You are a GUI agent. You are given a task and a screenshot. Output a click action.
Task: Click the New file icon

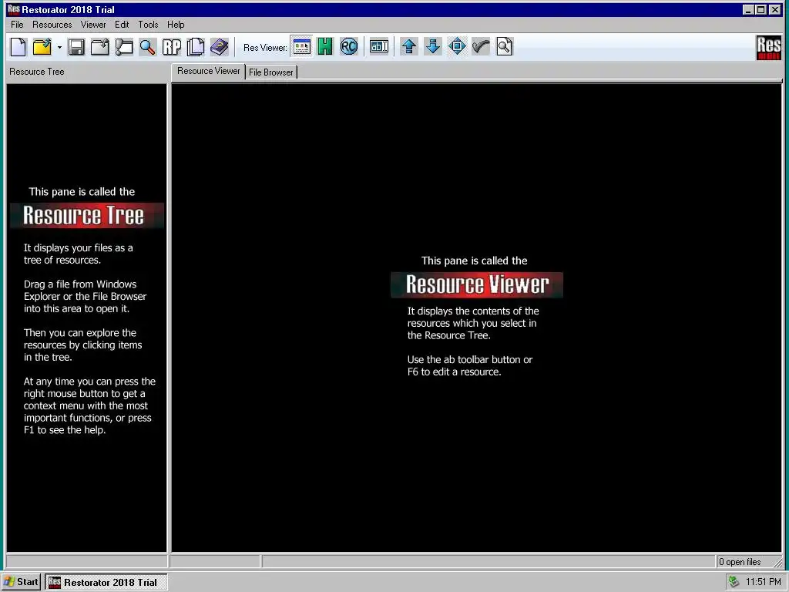pyautogui.click(x=18, y=47)
